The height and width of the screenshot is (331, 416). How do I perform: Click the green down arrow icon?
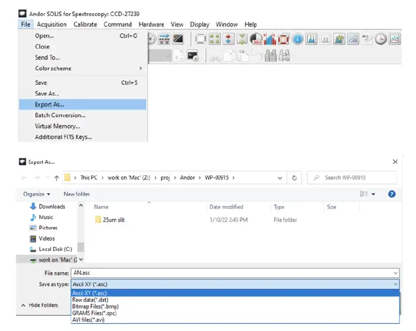coord(242,39)
